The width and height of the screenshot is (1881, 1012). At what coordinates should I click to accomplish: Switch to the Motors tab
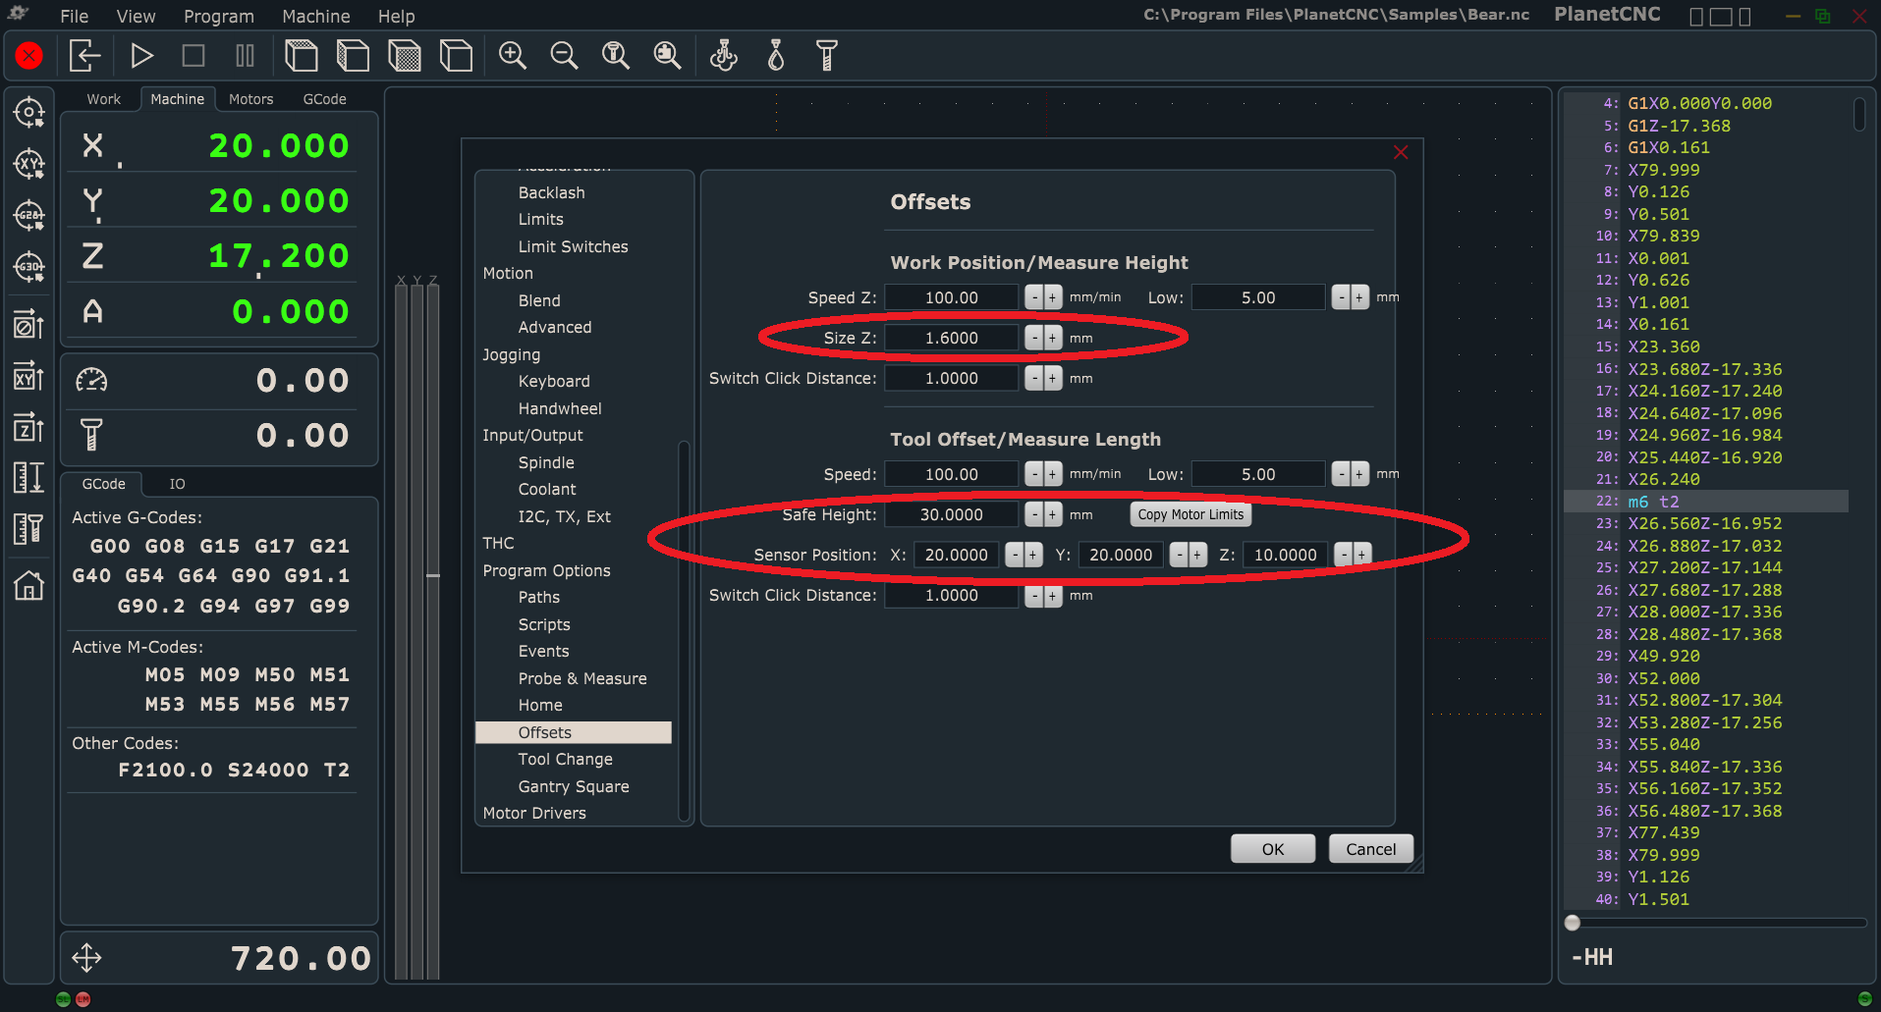pyautogui.click(x=250, y=99)
